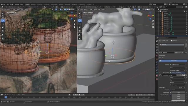Open the Render properties tab icon
The width and height of the screenshot is (188, 106).
click(x=157, y=44)
